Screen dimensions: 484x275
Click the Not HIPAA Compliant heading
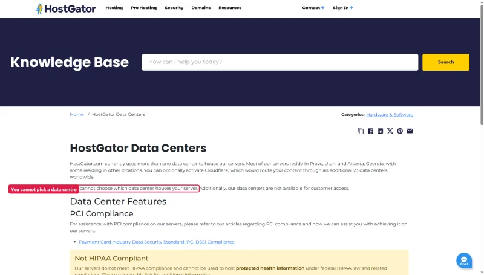pyautogui.click(x=111, y=258)
